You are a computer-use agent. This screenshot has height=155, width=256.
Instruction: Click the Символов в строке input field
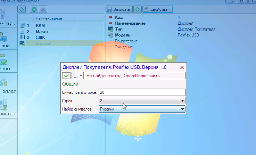142,92
